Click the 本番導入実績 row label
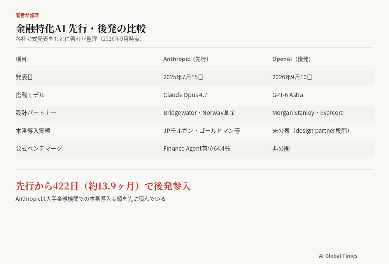 33,130
